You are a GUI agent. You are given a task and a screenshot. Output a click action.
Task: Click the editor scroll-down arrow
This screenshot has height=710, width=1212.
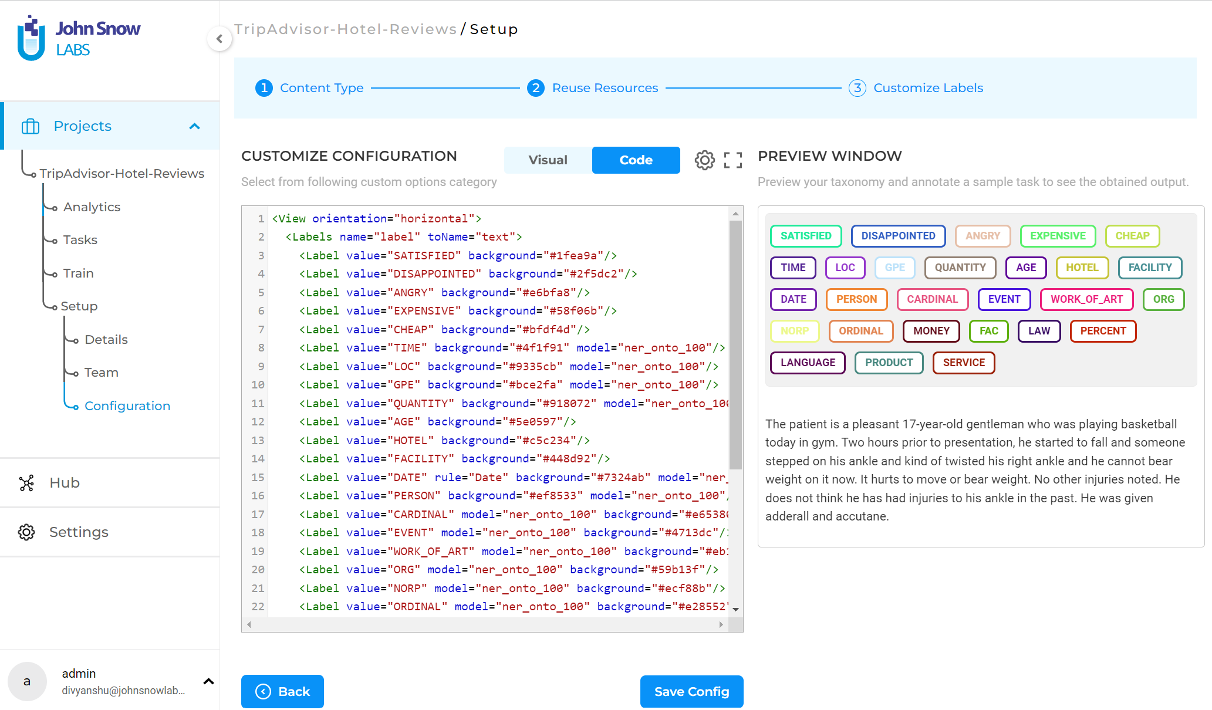[x=735, y=609]
